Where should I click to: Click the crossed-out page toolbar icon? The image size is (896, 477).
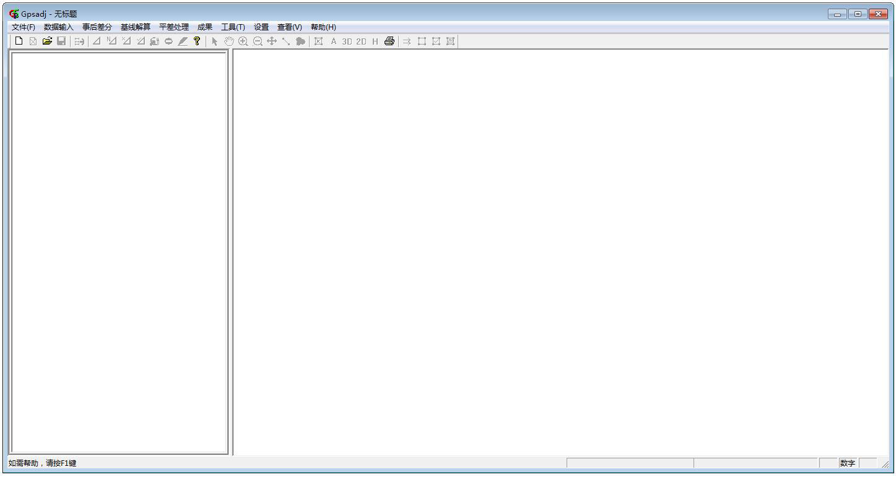[33, 42]
